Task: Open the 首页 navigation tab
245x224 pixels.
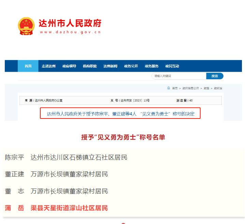Action: (x=28, y=66)
